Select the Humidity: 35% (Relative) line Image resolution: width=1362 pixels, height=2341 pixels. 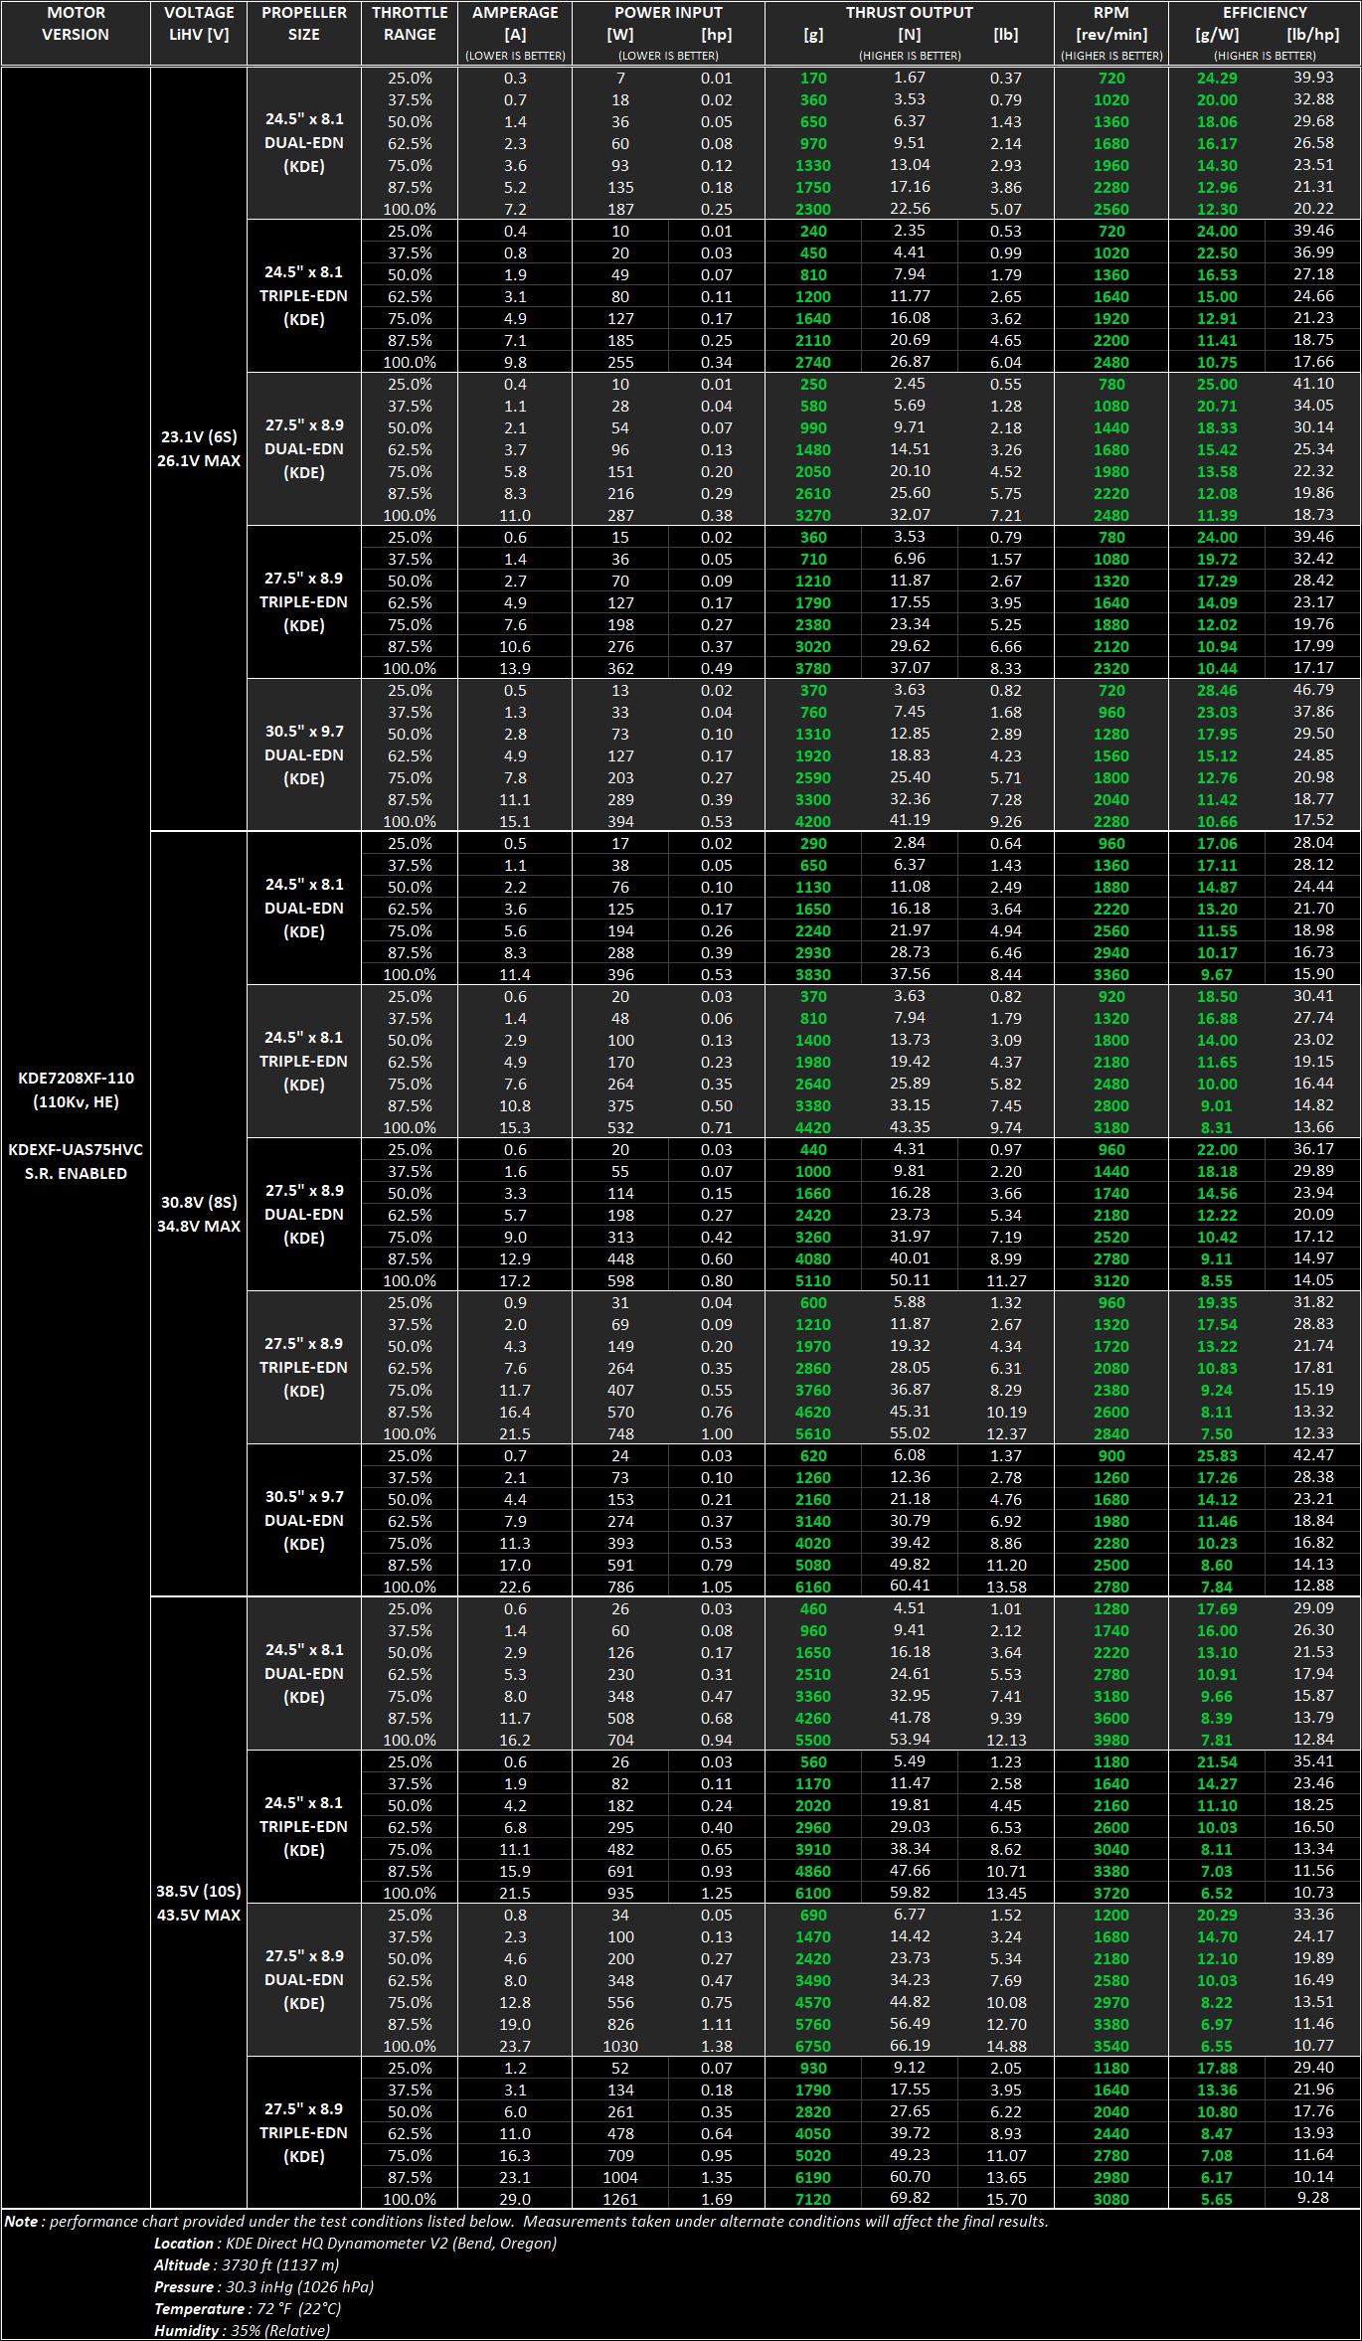pyautogui.click(x=242, y=2330)
